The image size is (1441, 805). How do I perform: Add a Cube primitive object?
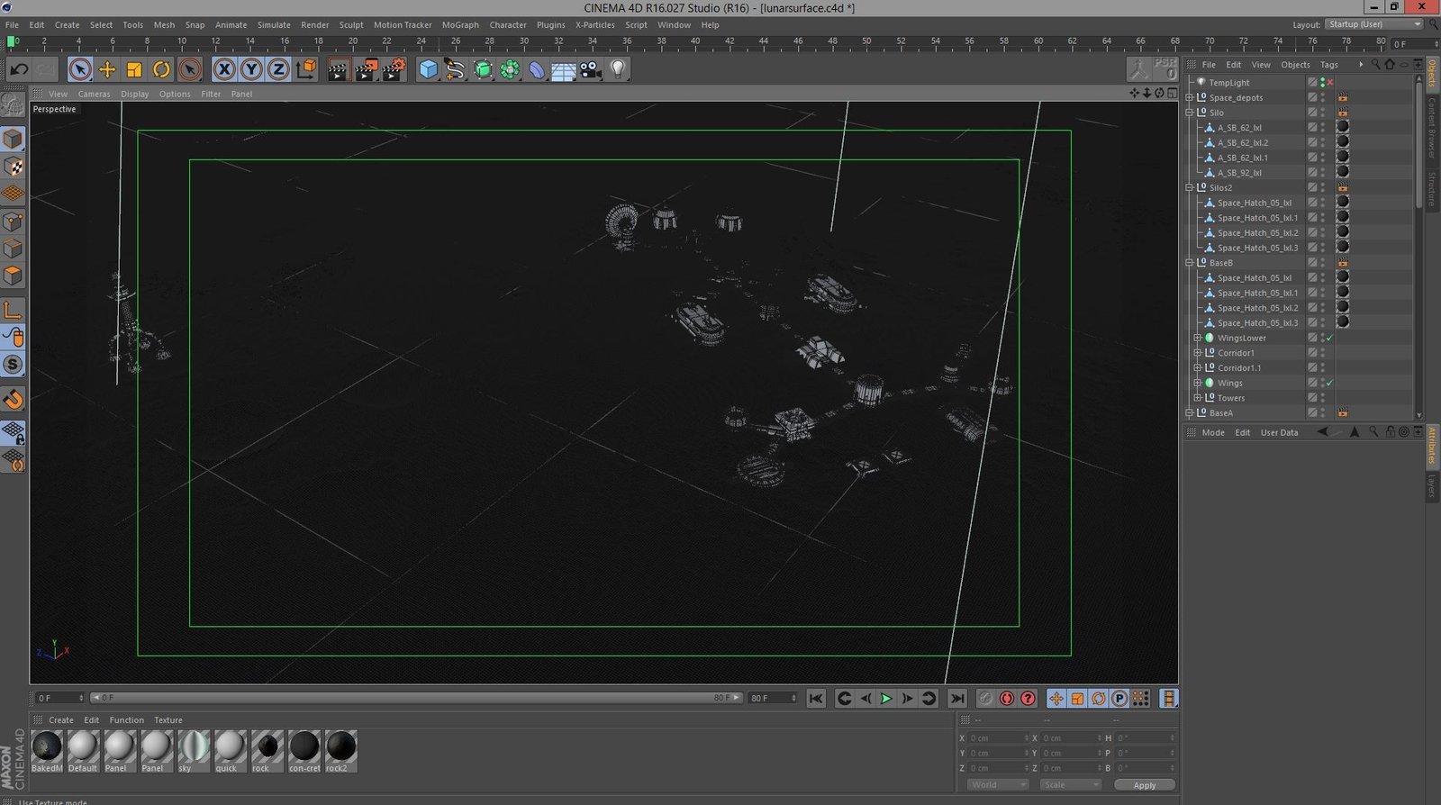click(429, 69)
